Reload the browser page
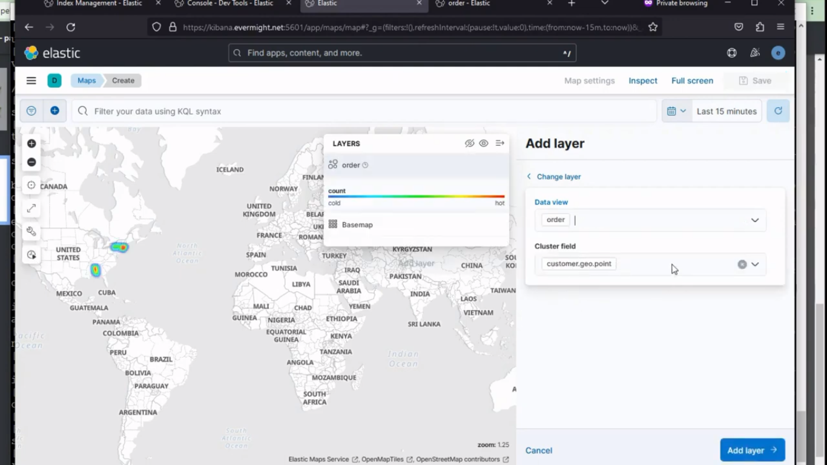 pyautogui.click(x=71, y=27)
